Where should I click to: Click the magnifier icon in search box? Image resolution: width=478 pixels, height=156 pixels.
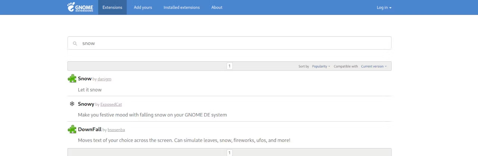75,43
